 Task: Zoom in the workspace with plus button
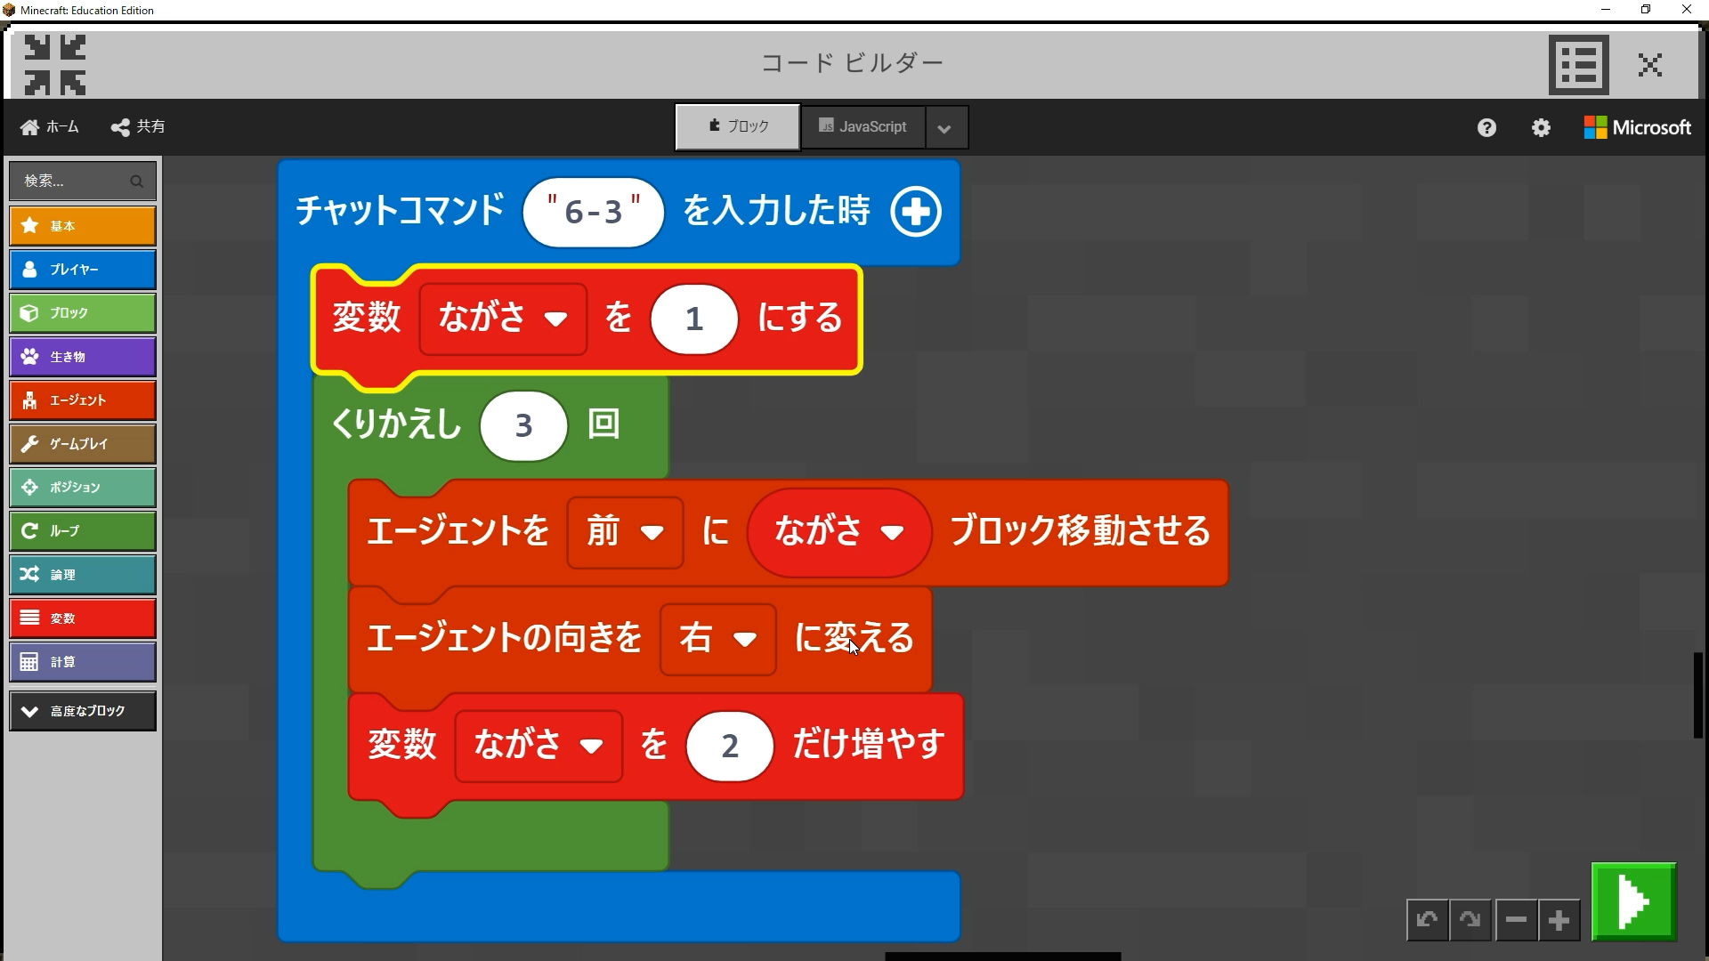click(1559, 919)
